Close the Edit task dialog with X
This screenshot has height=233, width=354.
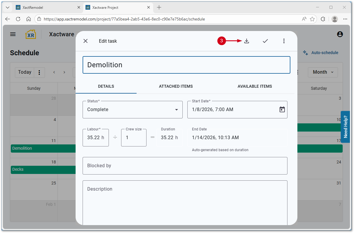click(86, 41)
